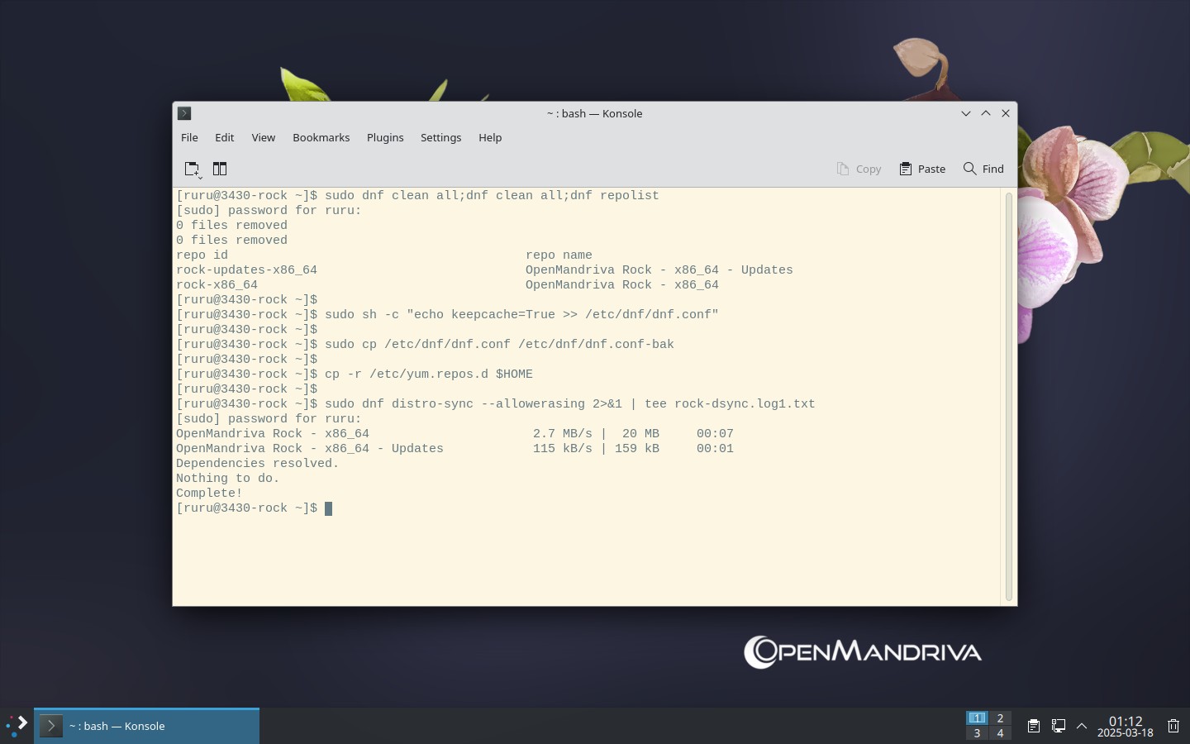This screenshot has width=1190, height=744.
Task: Open the trash icon in the panel
Action: [x=1173, y=726]
